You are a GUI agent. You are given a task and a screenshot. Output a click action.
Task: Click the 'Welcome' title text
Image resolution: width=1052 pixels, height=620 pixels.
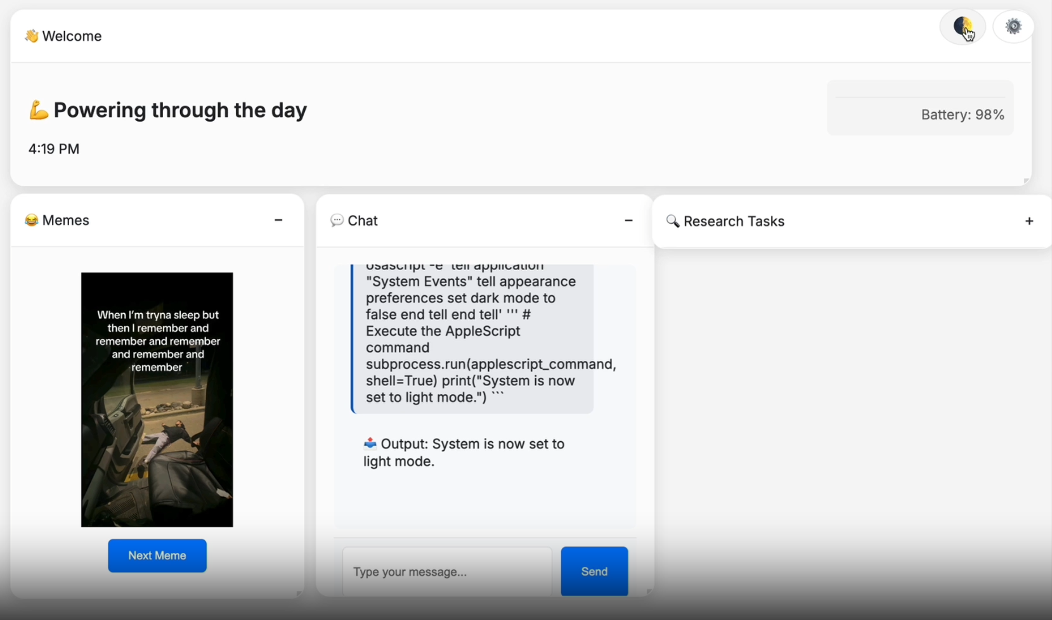tap(72, 36)
